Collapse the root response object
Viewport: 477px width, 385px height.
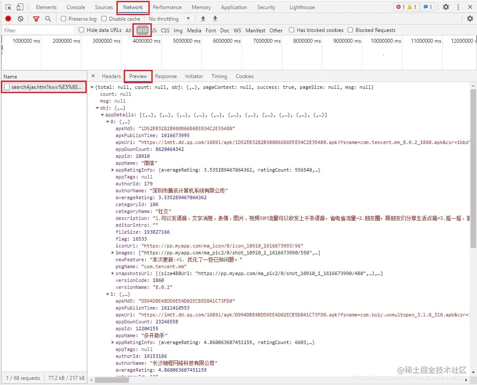pyautogui.click(x=92, y=87)
